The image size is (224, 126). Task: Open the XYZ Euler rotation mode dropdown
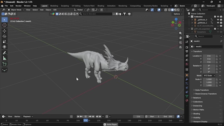click(209, 76)
